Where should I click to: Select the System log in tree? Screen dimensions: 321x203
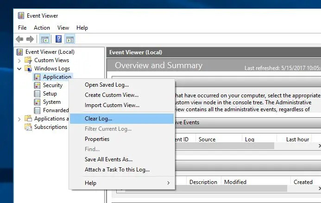click(51, 102)
